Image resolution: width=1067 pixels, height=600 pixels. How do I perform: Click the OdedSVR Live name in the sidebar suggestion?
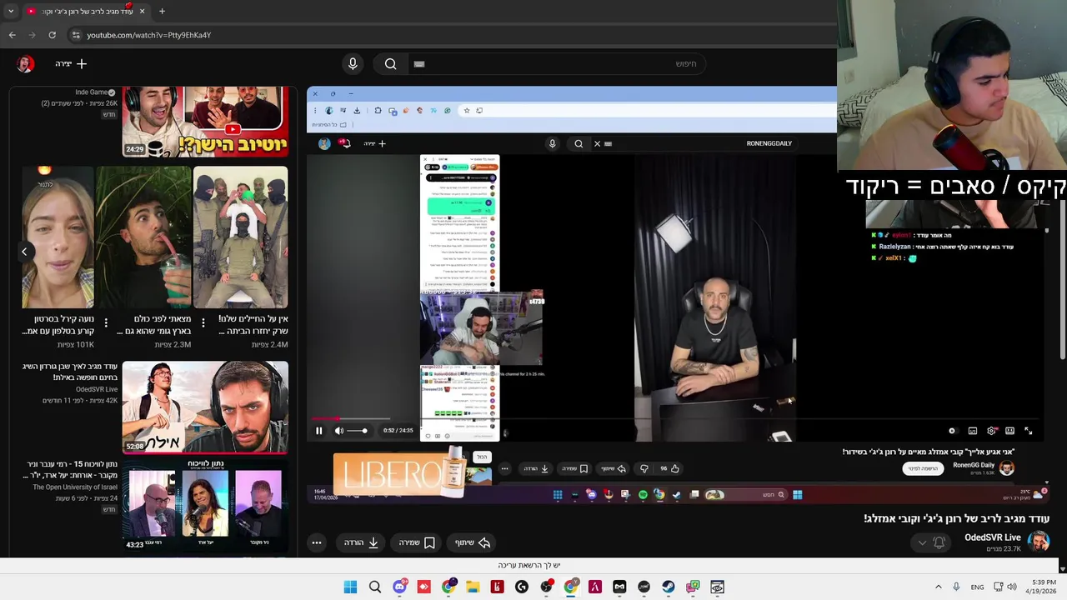97,389
